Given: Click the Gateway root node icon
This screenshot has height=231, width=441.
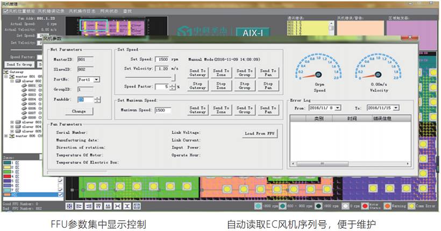Looking at the screenshot, I should (5, 71).
